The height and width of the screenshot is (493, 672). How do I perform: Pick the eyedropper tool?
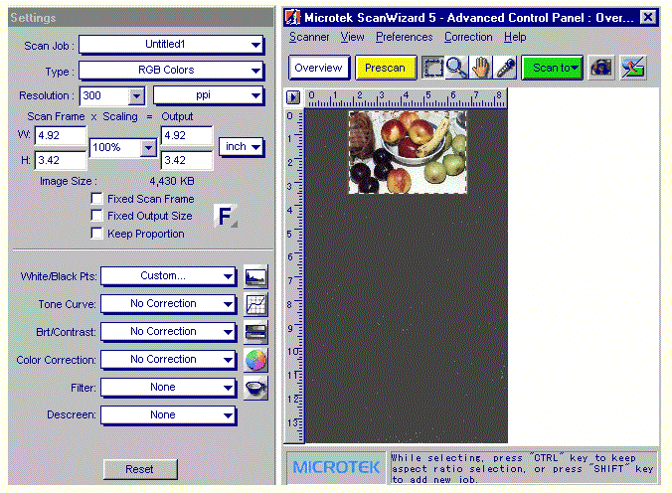tap(506, 68)
